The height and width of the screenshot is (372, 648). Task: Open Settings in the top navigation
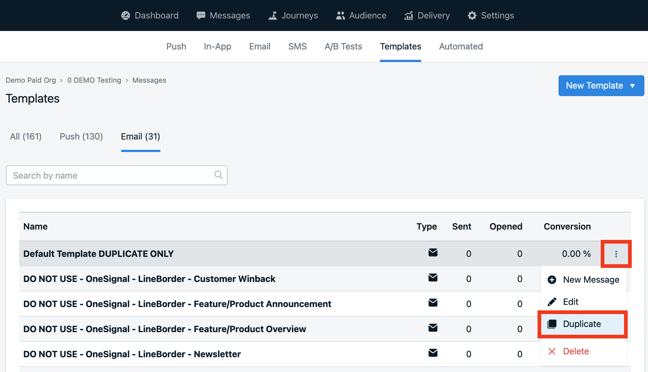point(491,15)
